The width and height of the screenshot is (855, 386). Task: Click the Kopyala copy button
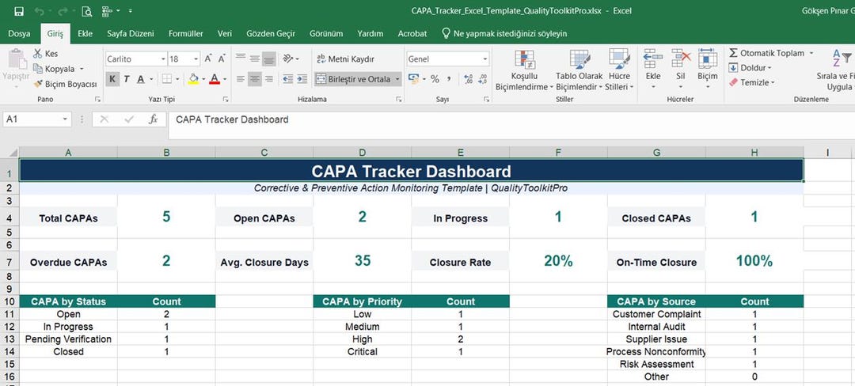[x=54, y=69]
